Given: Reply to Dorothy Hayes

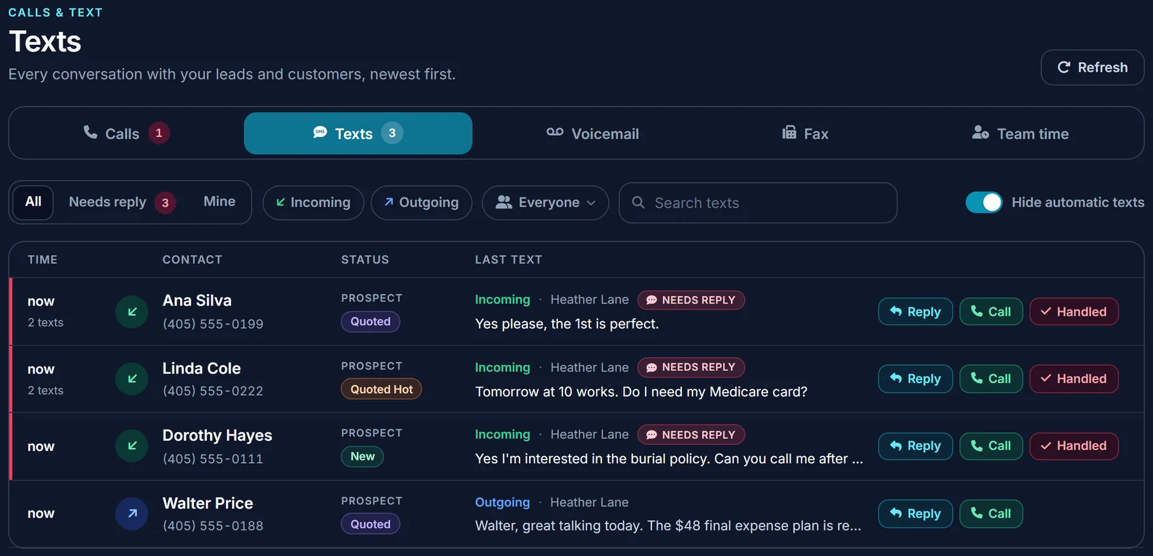Looking at the screenshot, I should tap(915, 446).
